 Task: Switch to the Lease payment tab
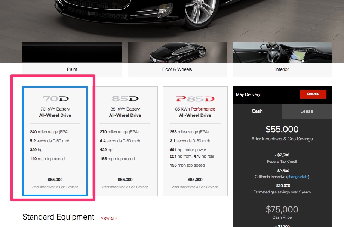coord(307,111)
